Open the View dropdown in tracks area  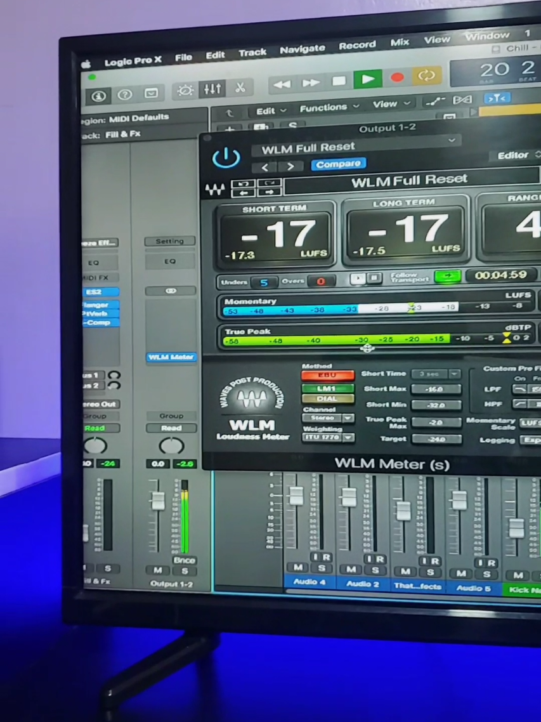pyautogui.click(x=391, y=104)
